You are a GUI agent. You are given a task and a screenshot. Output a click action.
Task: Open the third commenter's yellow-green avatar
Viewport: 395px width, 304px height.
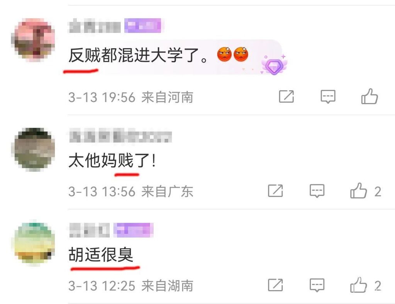click(34, 242)
